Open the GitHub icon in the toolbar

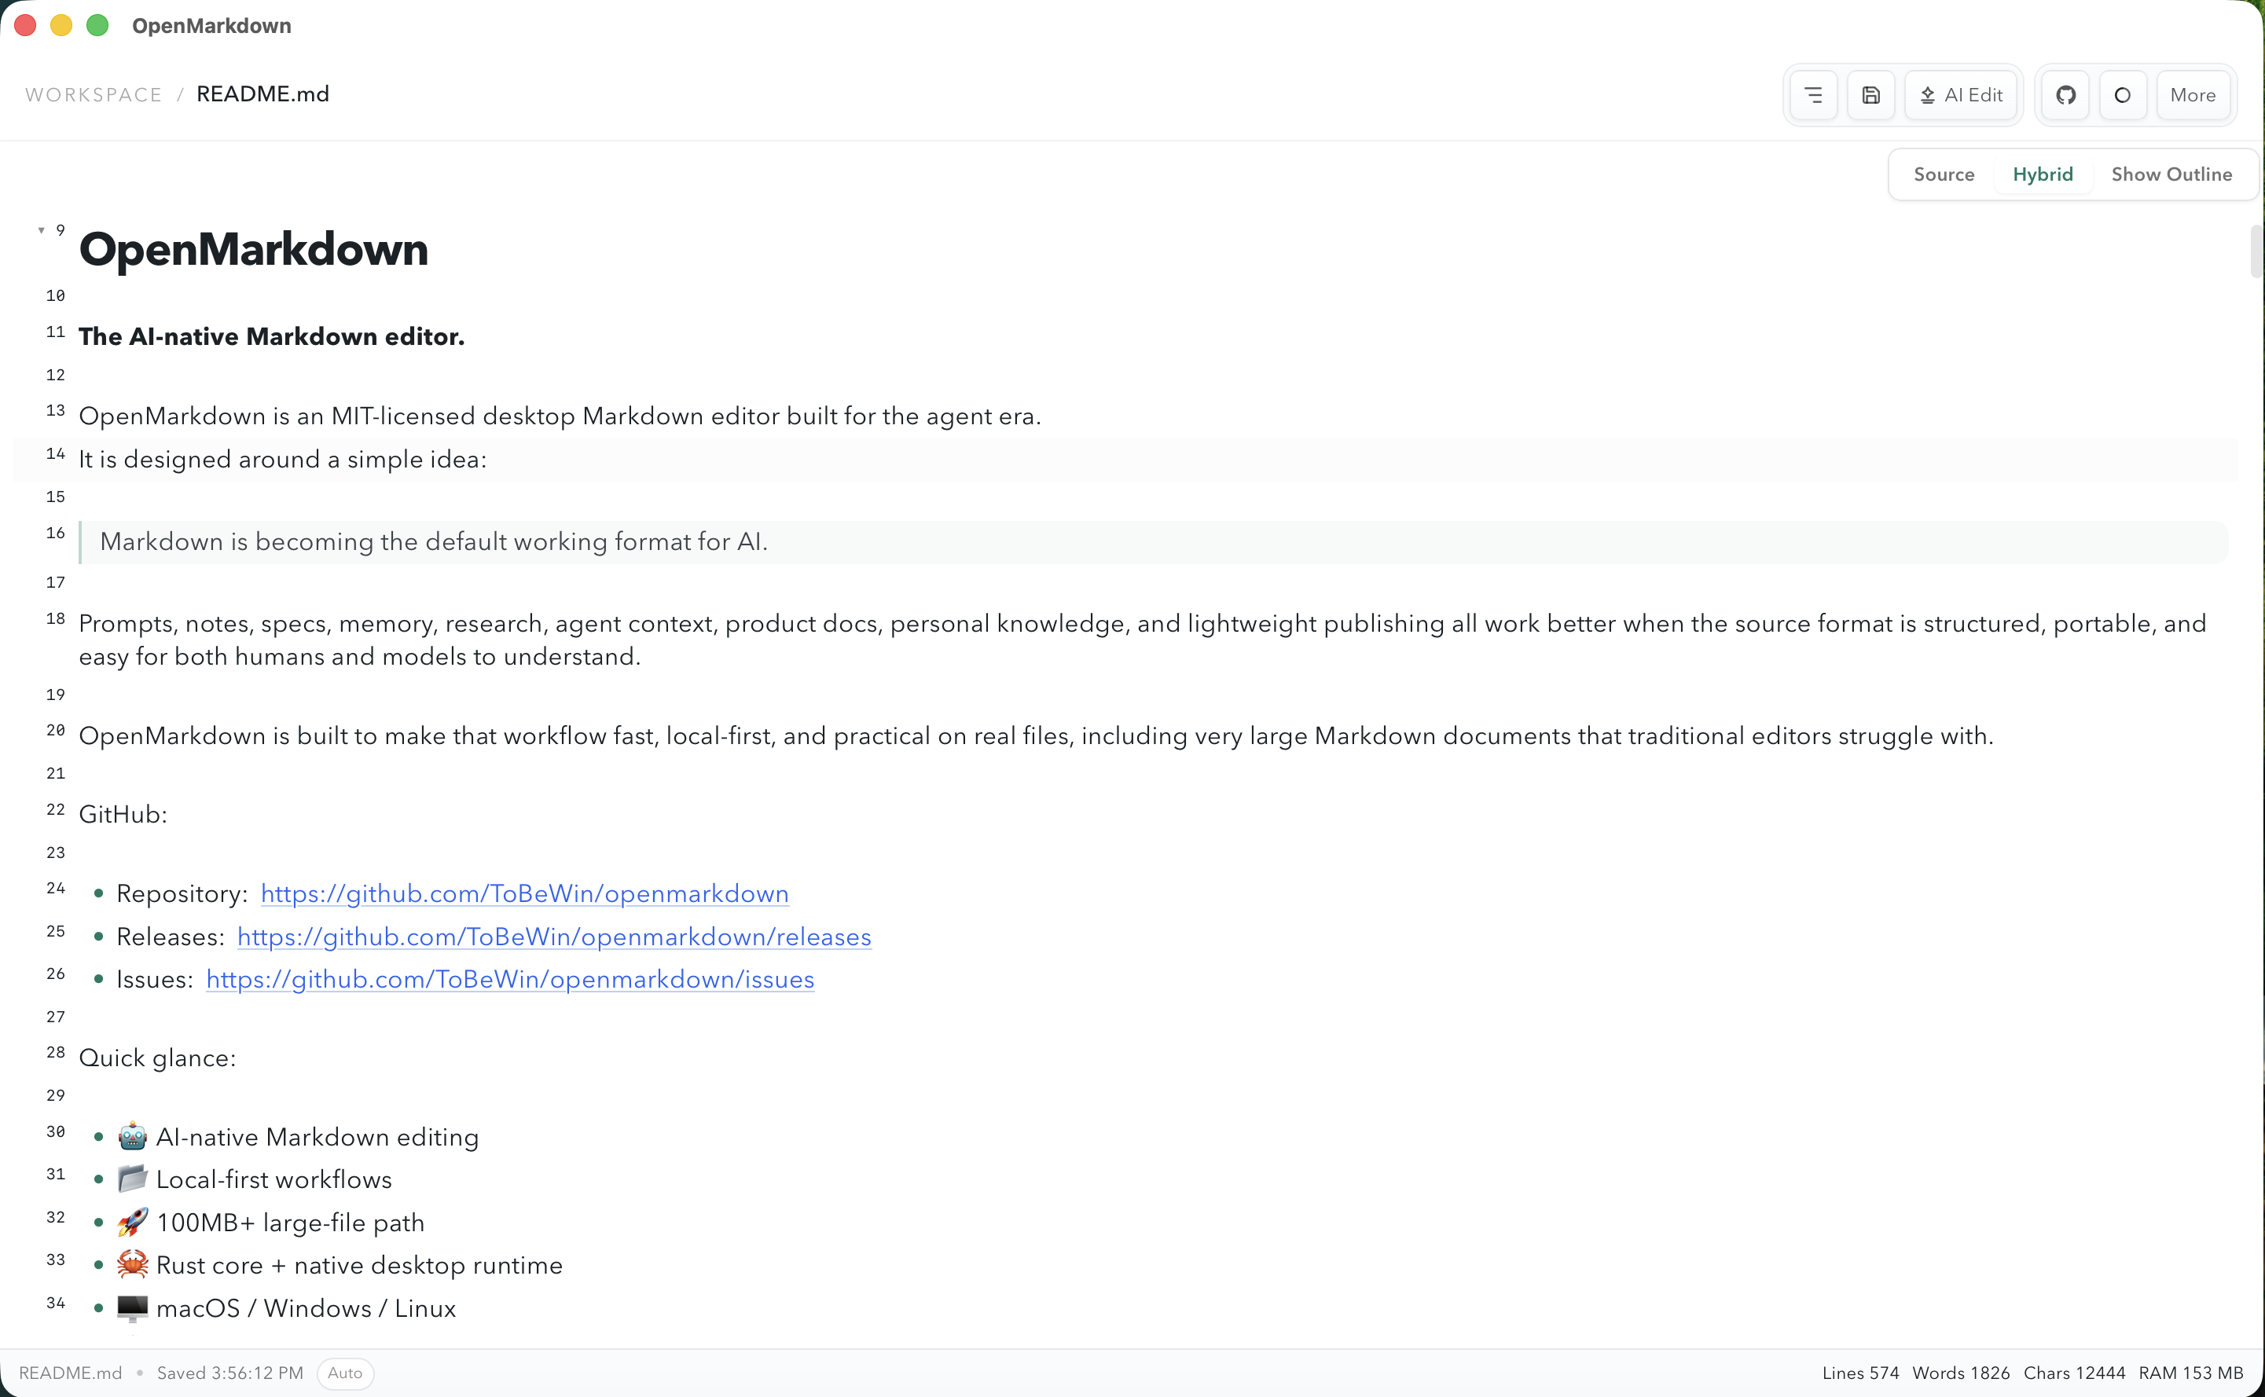click(x=2065, y=94)
